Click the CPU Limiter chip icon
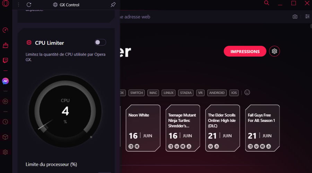312x173 pixels. (x=29, y=42)
